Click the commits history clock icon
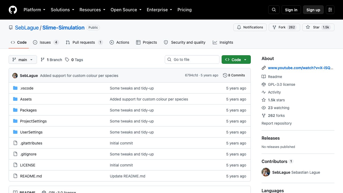The width and height of the screenshot is (343, 193). coord(225,75)
